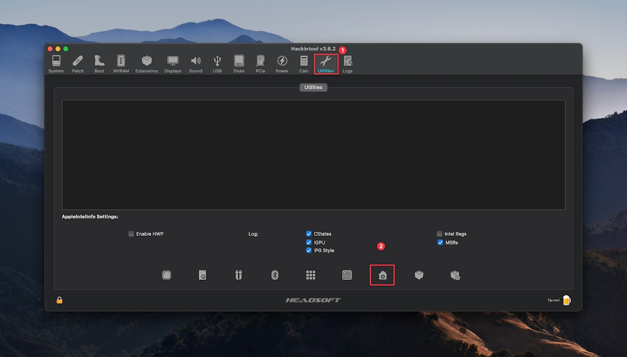This screenshot has width=627, height=357.
Task: Click the orange lock icon
Action: (x=60, y=300)
